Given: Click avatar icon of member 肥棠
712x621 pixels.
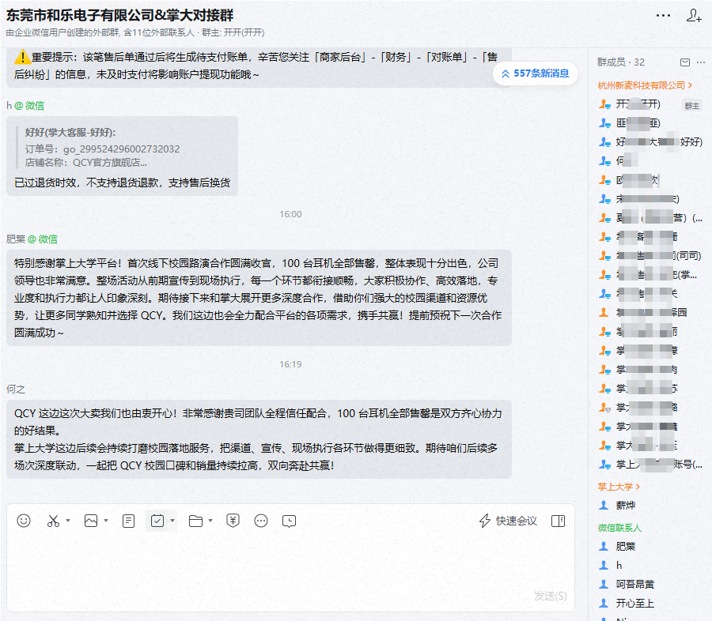Looking at the screenshot, I should click(604, 546).
